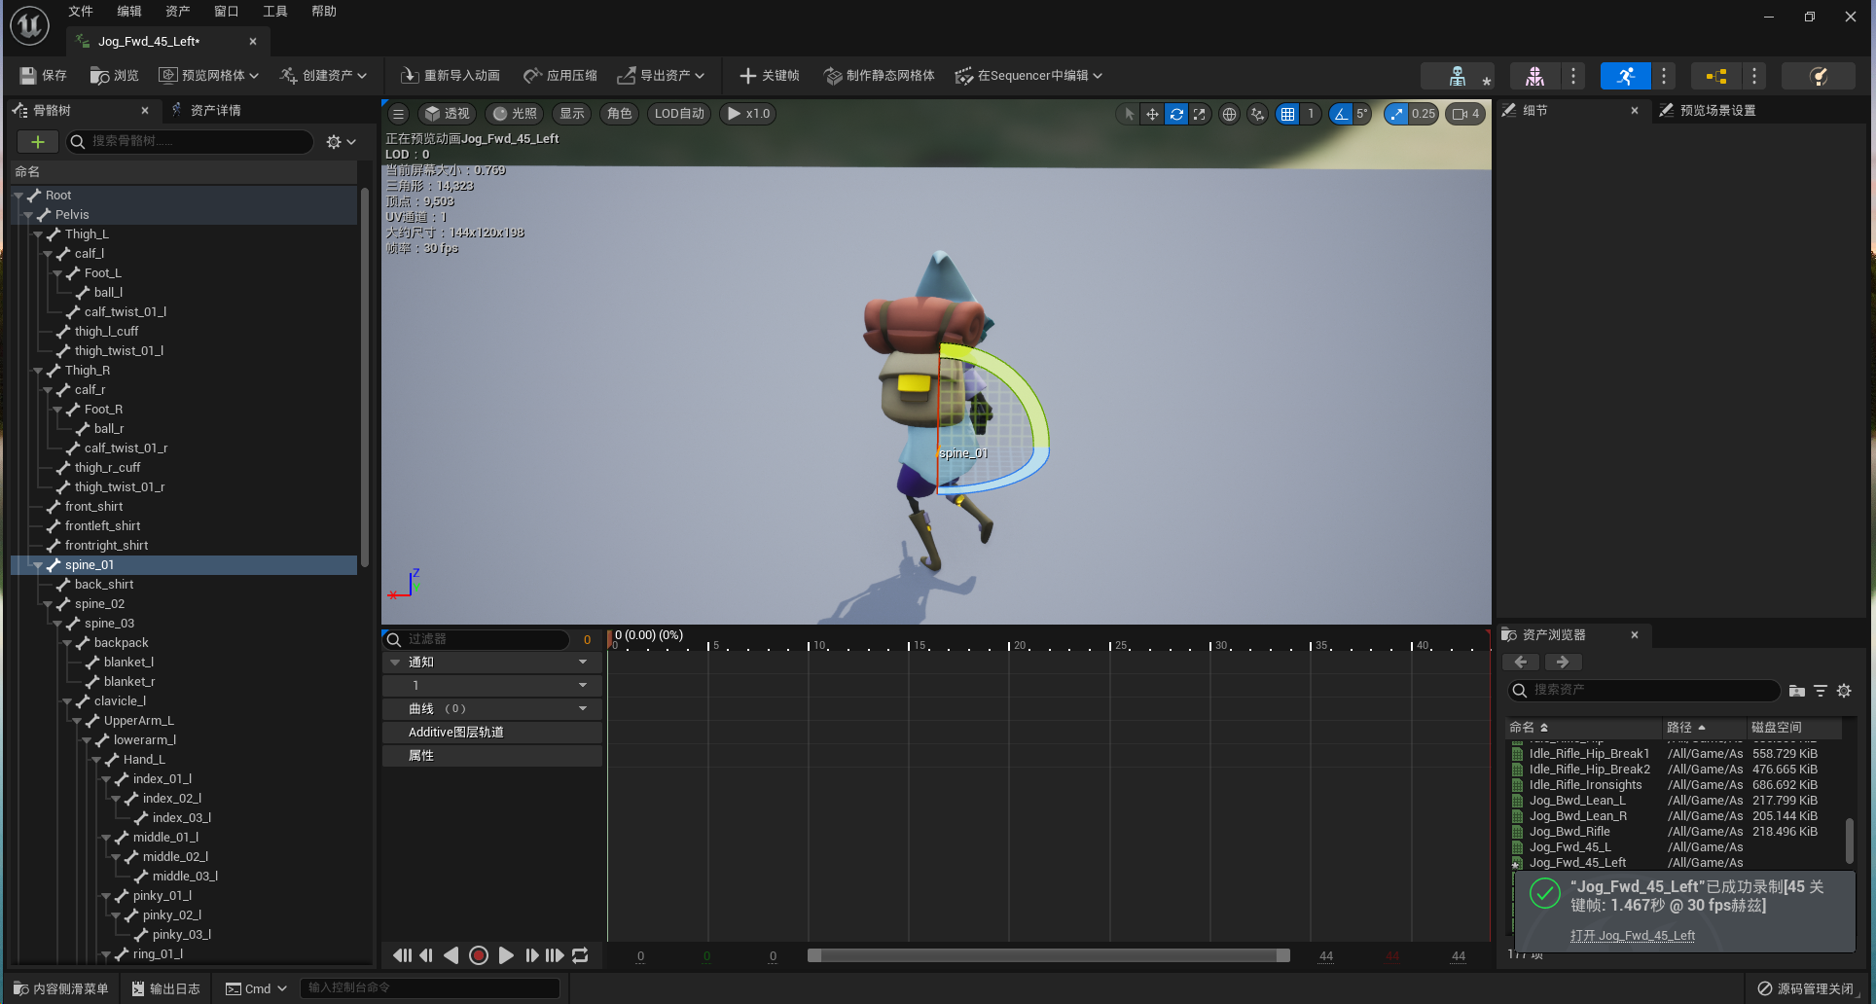Make static mesh from pose

coord(880,75)
